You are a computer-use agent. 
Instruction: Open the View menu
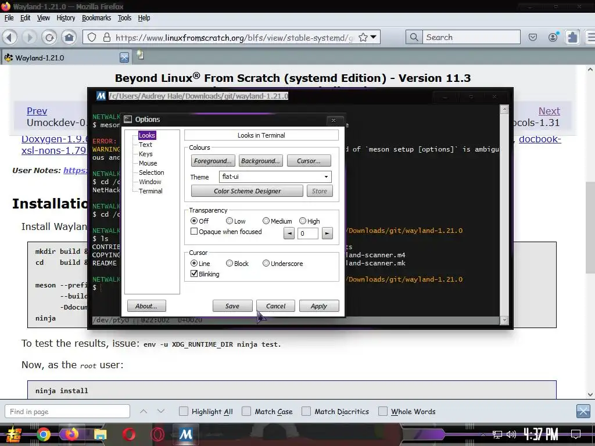[x=43, y=18]
